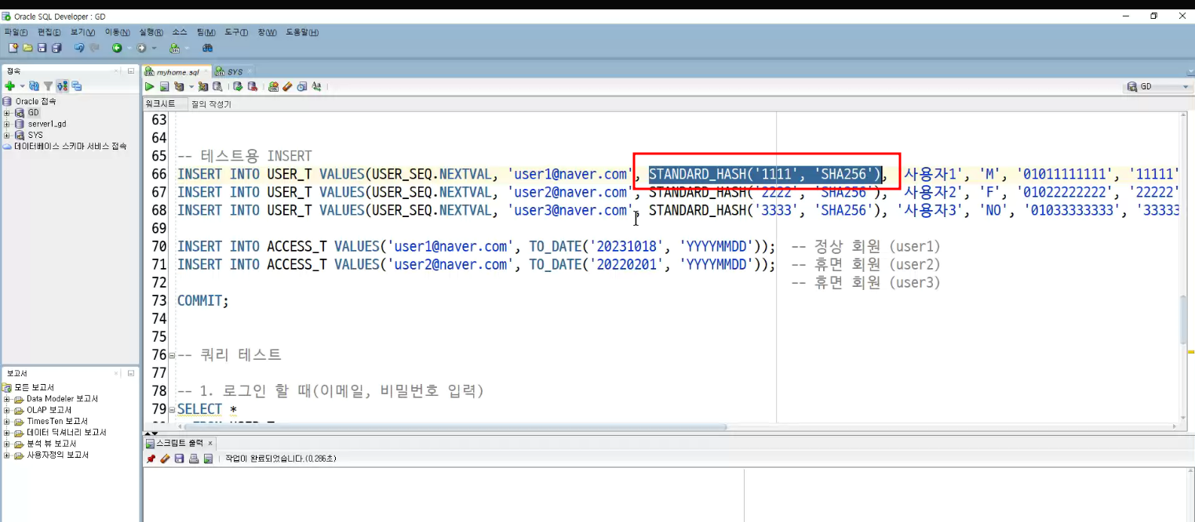Open dropdown arrow next to New Connection plus

[x=22, y=86]
